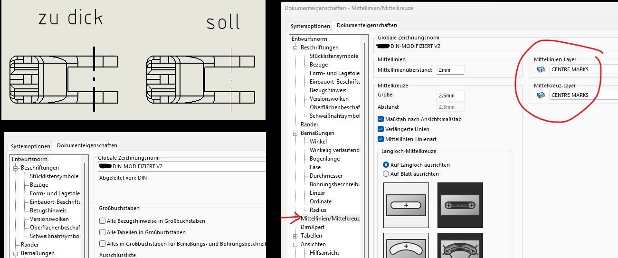The image size is (618, 258).
Task: Select the dark straight-slot centre mark thumbnail
Action: [460, 205]
